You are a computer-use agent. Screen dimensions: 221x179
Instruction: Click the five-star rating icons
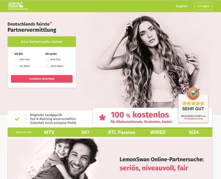193,103
